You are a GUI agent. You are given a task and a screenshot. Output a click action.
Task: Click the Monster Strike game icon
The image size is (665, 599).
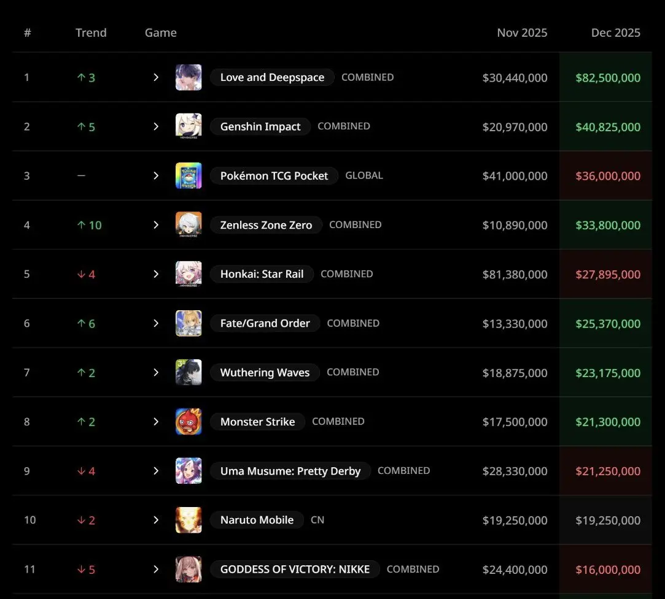189,422
